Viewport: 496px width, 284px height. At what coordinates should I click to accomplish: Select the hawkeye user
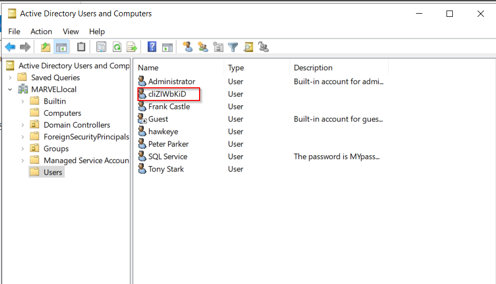(163, 131)
